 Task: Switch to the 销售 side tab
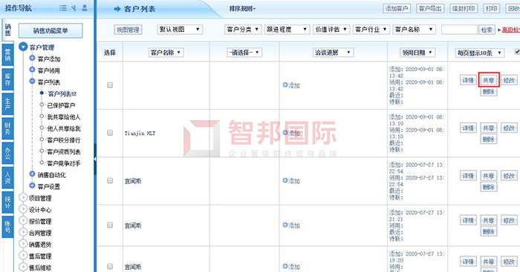(7, 30)
